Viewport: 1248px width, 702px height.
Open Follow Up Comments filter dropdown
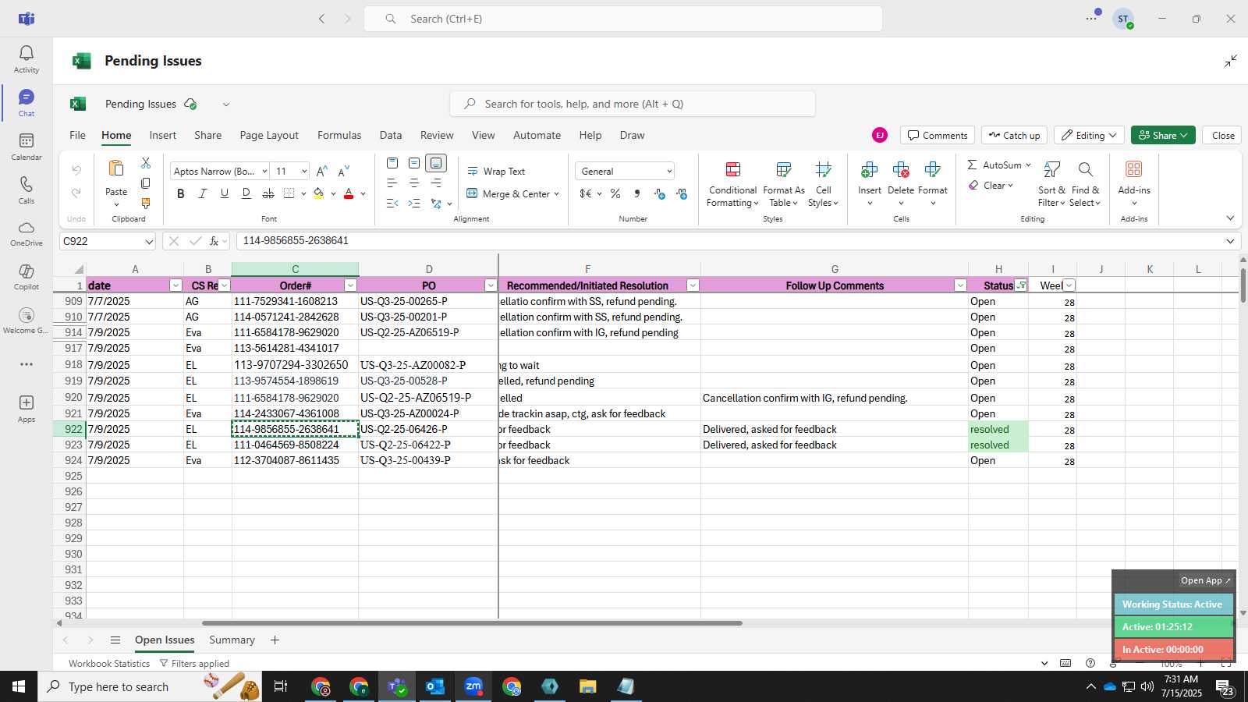click(960, 285)
